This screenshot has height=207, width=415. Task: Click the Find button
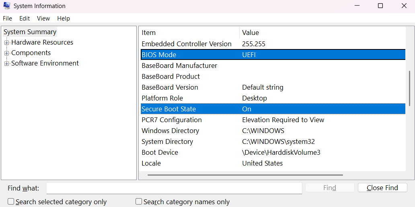tap(330, 188)
